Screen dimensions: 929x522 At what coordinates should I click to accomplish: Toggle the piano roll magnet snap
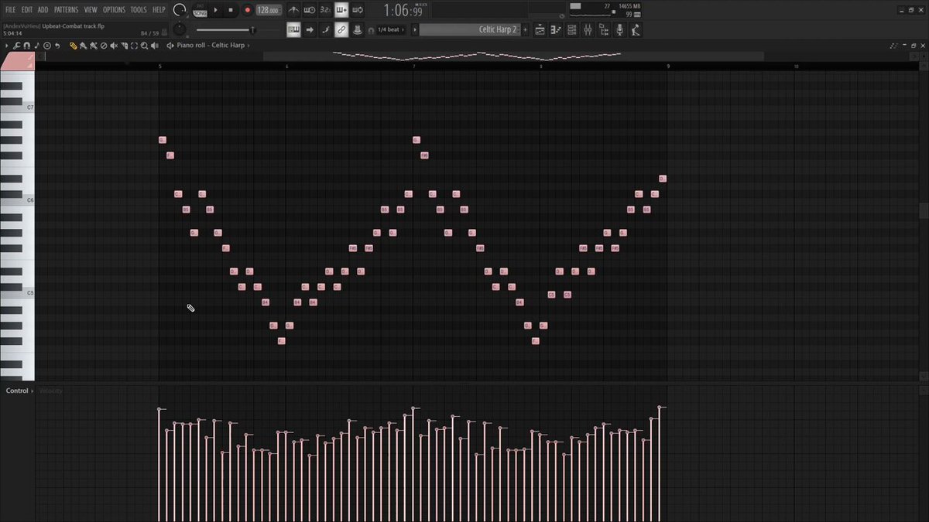(27, 46)
